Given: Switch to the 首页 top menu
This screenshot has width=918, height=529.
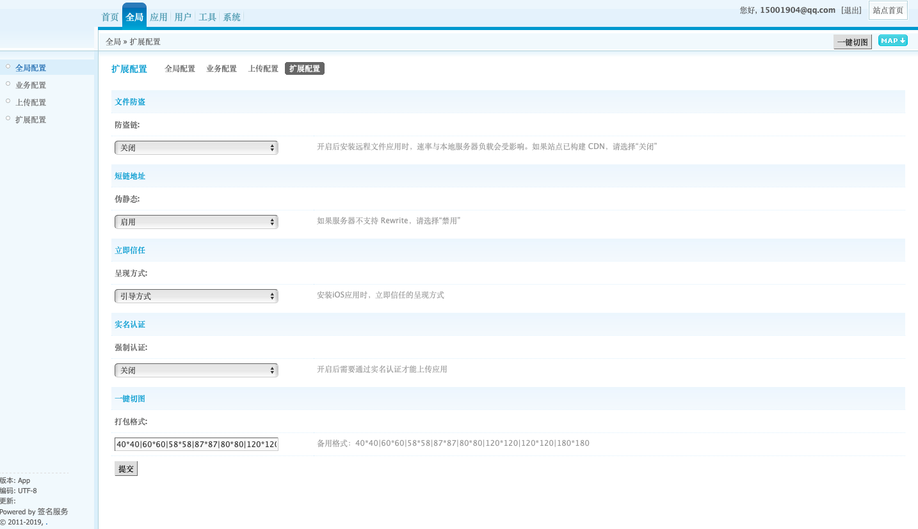Looking at the screenshot, I should [x=110, y=17].
